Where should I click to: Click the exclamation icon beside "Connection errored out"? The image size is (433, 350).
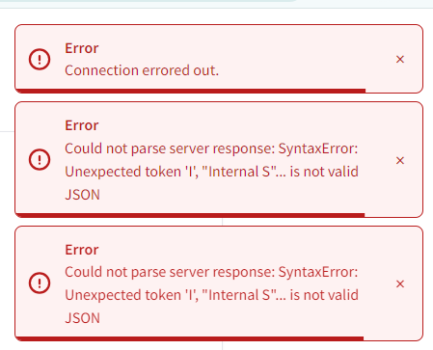tap(40, 59)
